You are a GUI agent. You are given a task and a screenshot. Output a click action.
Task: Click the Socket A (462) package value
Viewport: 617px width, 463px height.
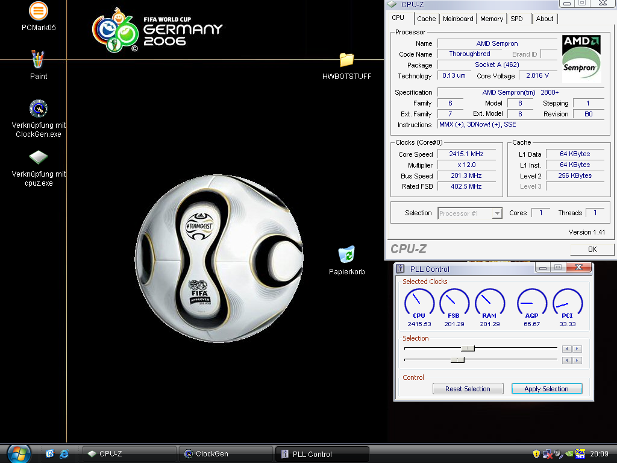point(497,65)
